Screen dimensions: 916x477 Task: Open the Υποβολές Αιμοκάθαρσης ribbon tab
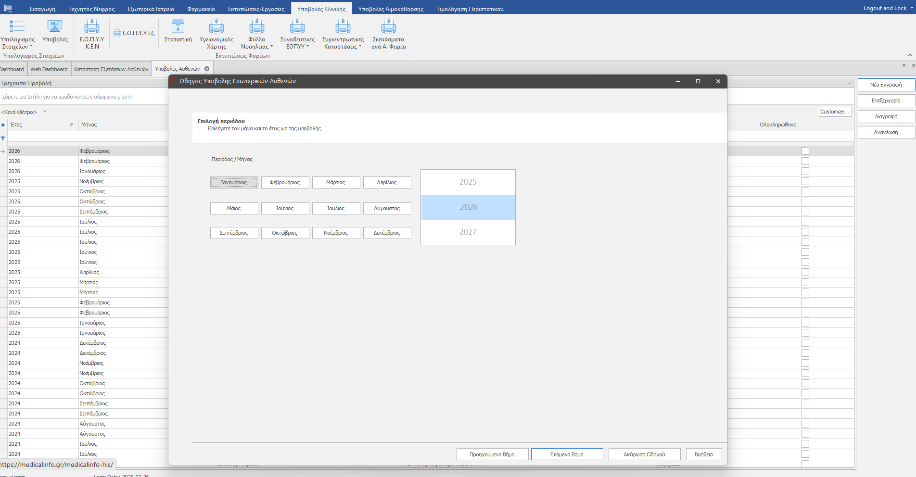coord(391,9)
